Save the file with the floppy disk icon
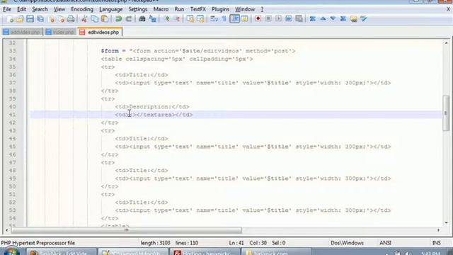Screen dimensions: 453x255 point(30,19)
